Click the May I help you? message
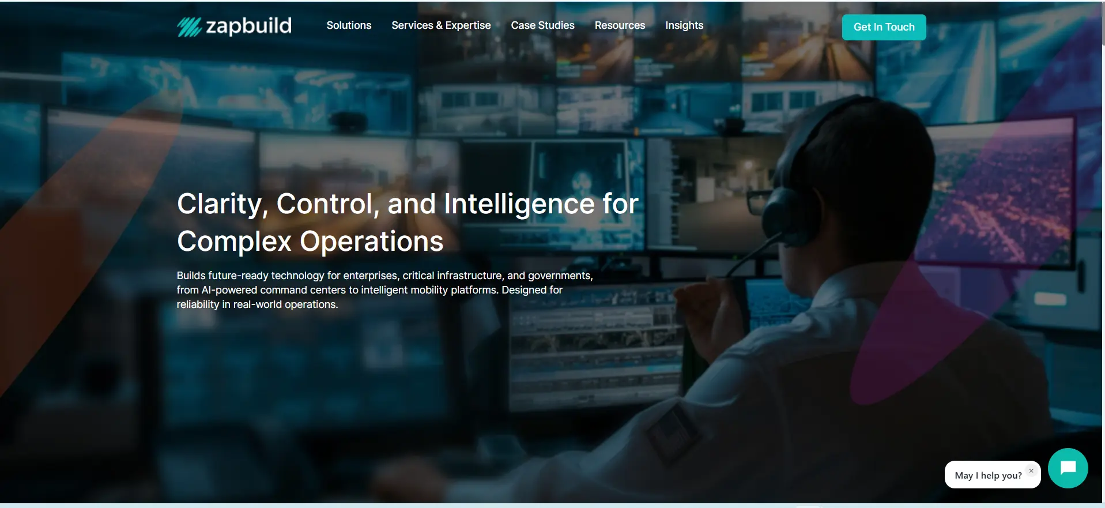Screen dimensions: 1105x508 pyautogui.click(x=988, y=476)
